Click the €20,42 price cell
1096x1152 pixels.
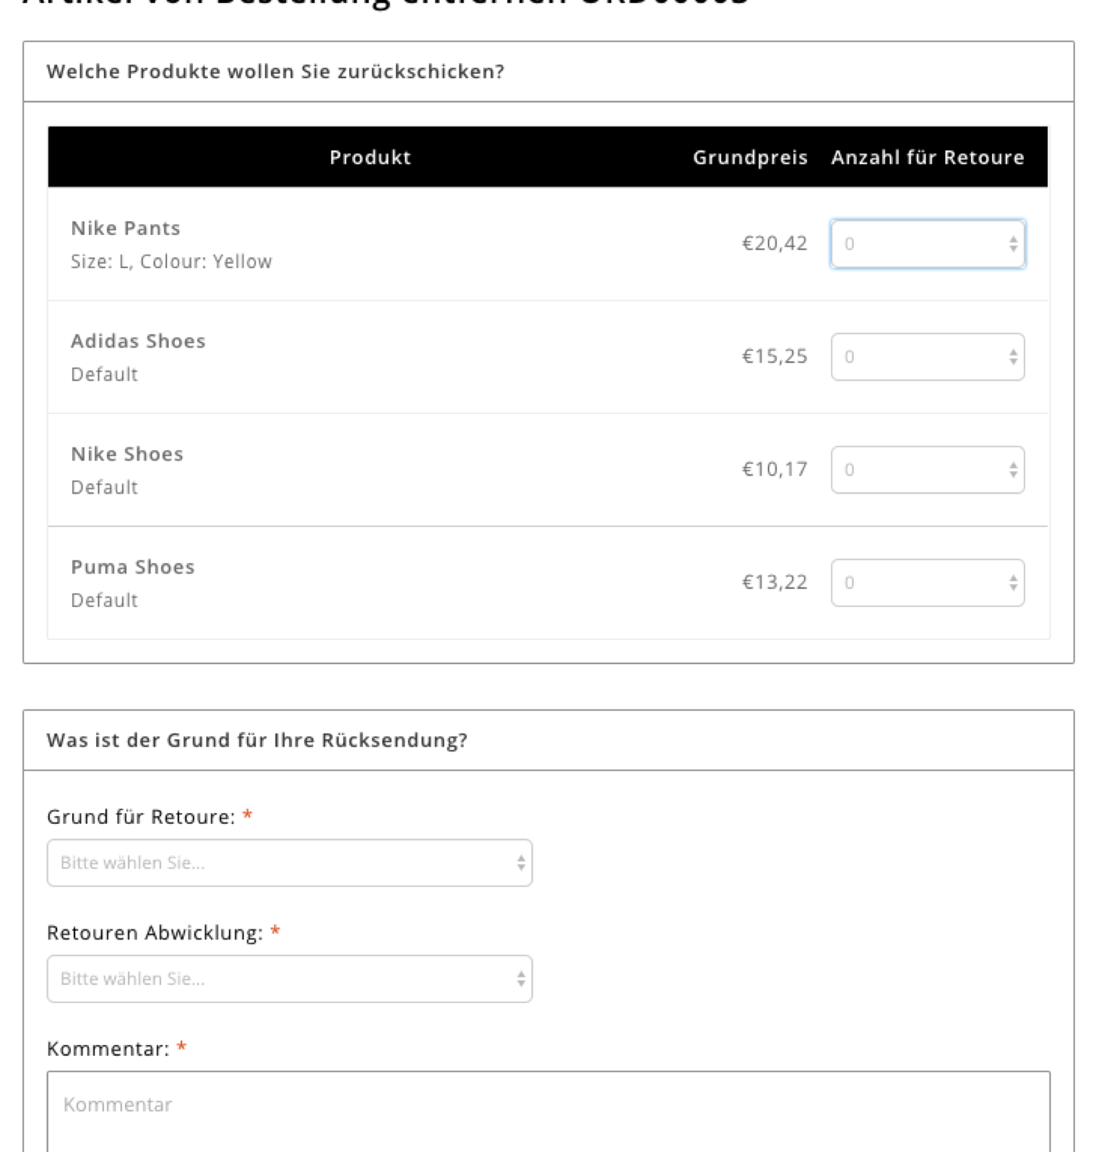(774, 244)
